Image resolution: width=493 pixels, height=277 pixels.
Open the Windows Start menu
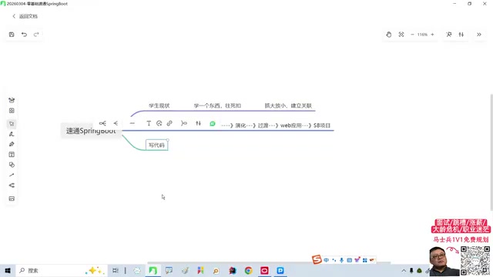[8, 270]
